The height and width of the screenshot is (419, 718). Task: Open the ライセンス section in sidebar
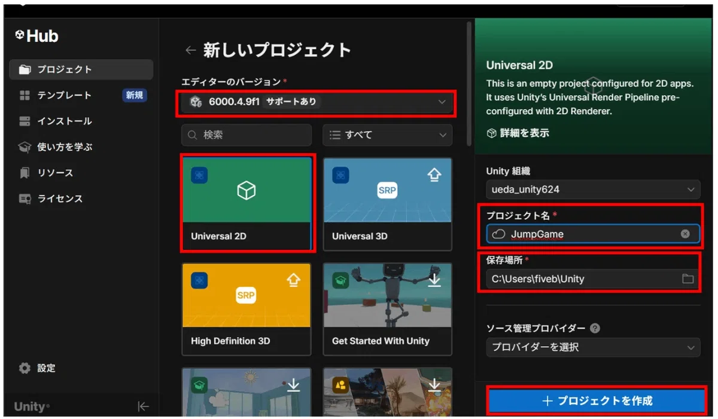tap(81, 198)
